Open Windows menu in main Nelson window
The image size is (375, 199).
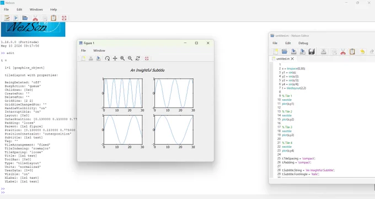click(36, 9)
